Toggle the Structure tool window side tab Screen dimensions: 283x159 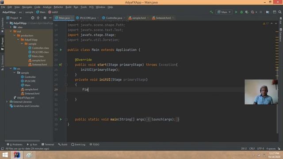click(2, 63)
